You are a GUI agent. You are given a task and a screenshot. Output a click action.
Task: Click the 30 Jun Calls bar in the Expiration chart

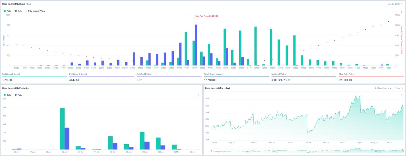click(62, 129)
